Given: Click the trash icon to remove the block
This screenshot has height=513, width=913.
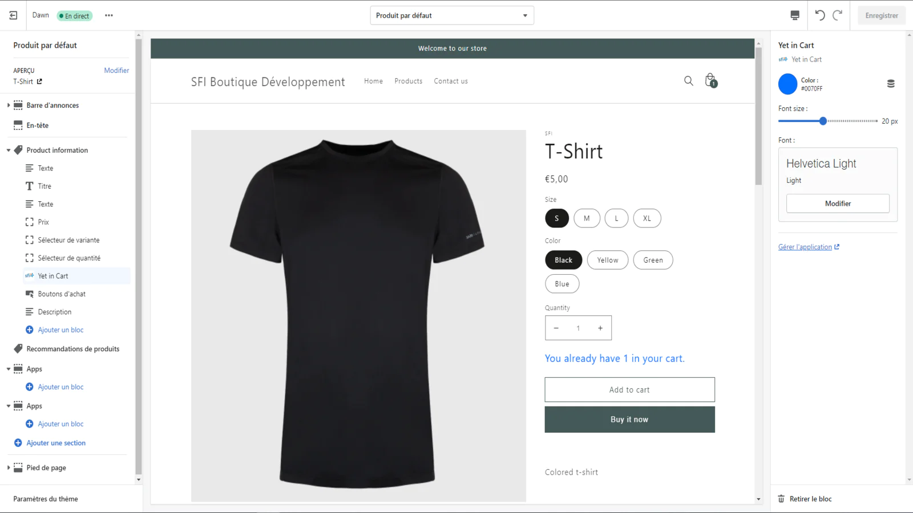Looking at the screenshot, I should [781, 499].
